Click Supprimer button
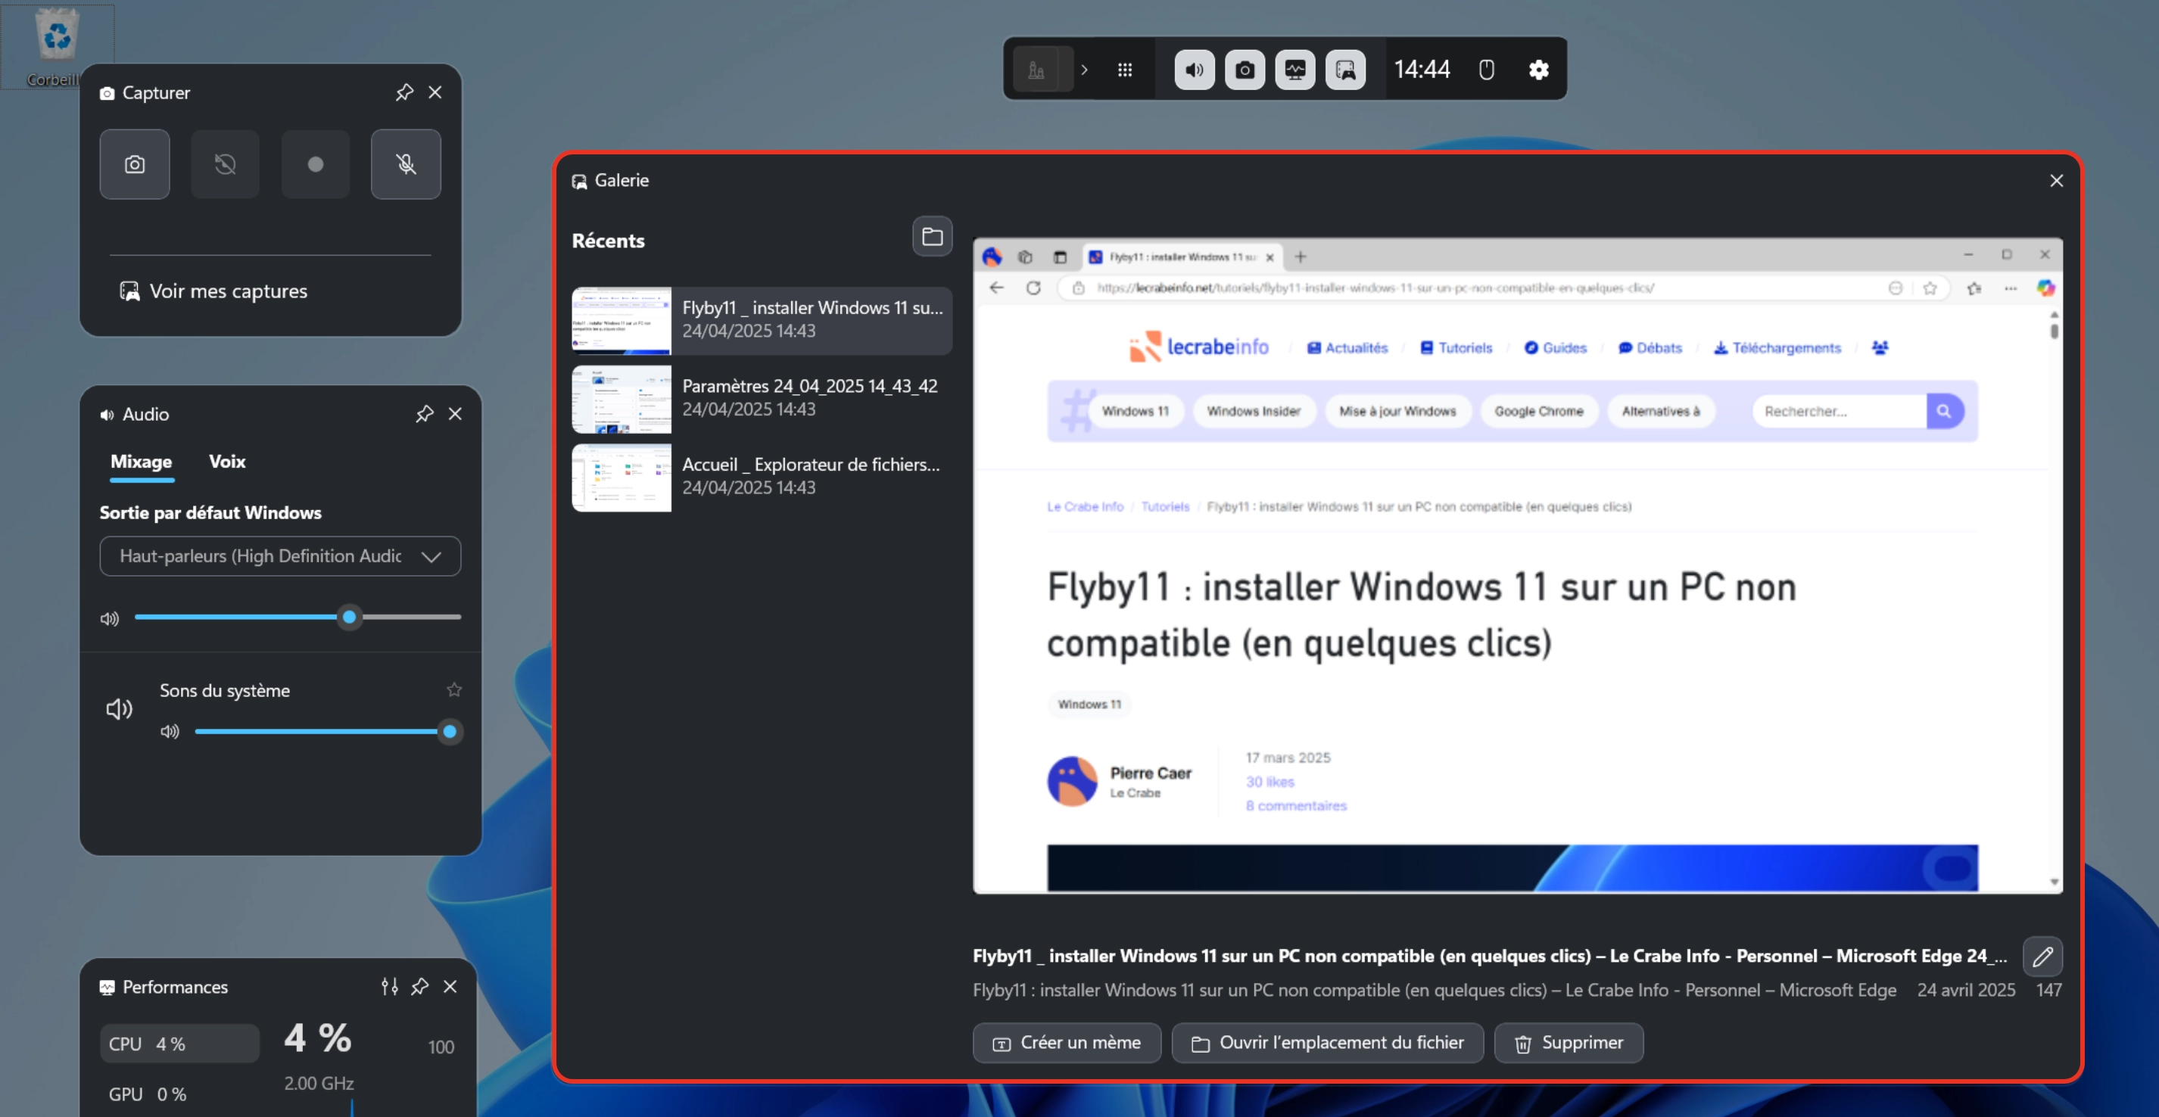Viewport: 2159px width, 1117px height. pos(1568,1044)
